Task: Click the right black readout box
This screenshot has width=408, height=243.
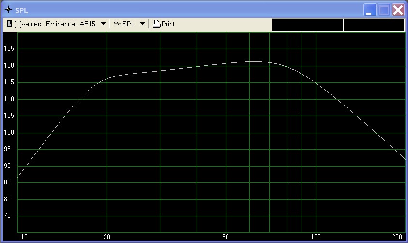Action: tap(374, 25)
